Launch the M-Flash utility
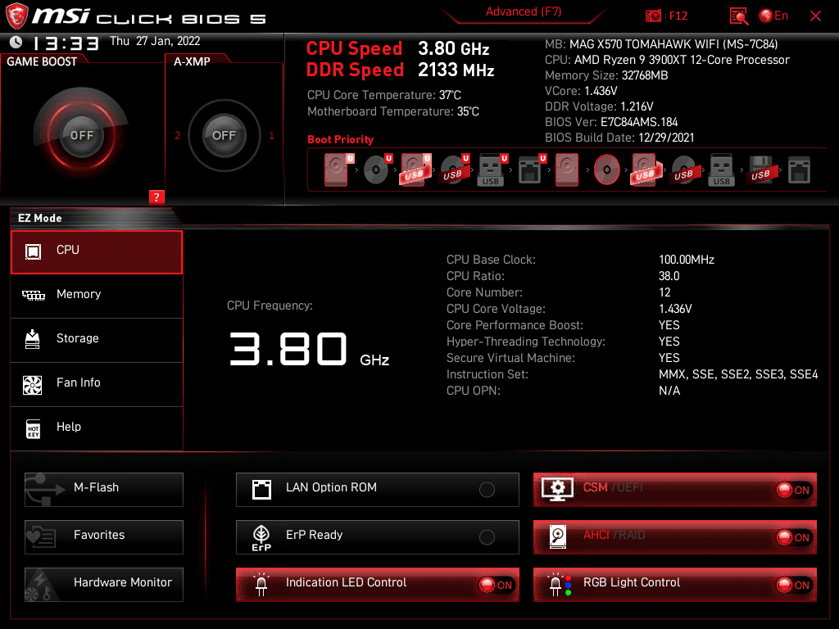839x629 pixels. click(x=104, y=490)
